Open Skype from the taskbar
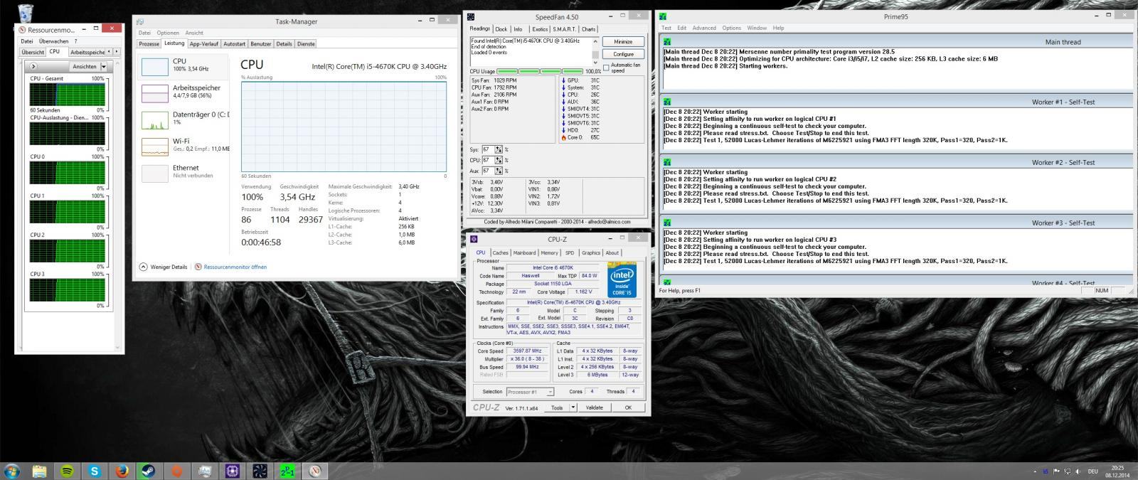The width and height of the screenshot is (1138, 480). 95,471
